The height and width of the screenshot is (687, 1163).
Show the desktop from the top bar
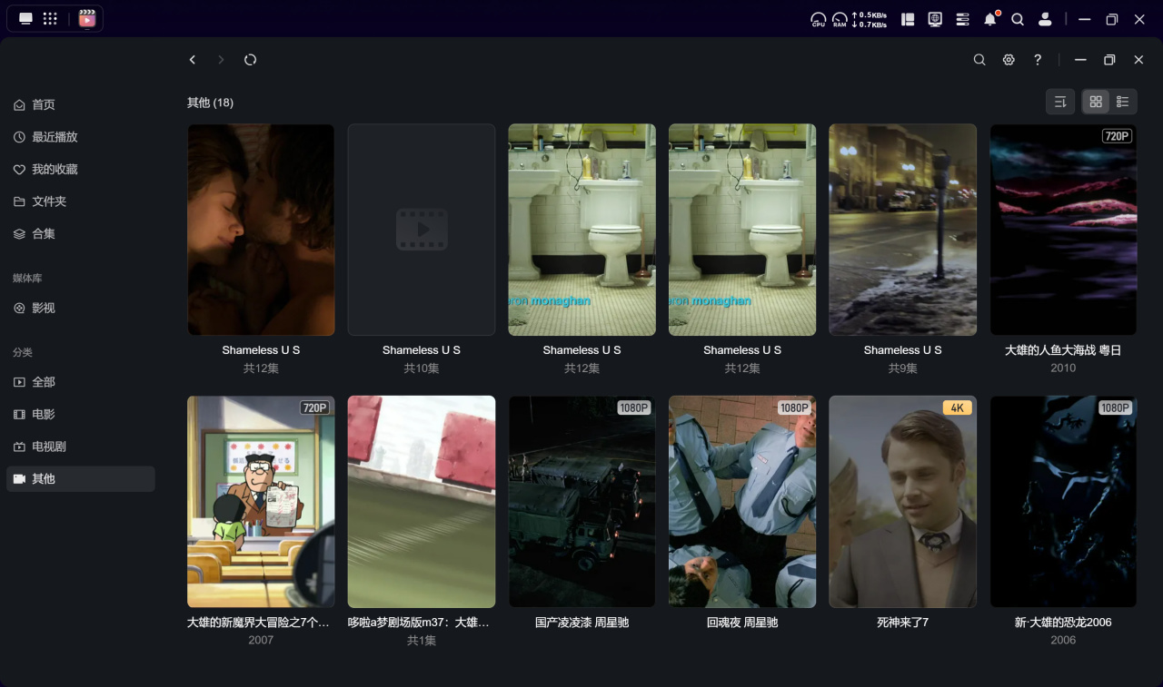(x=25, y=19)
